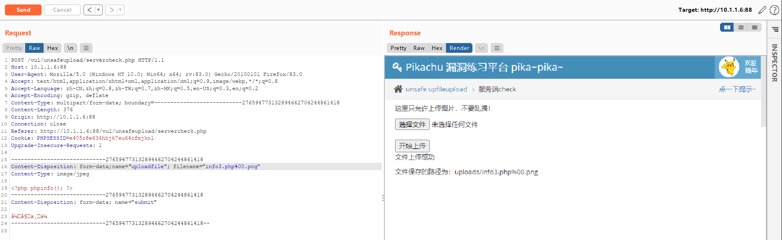
Task: Toggle \n non-printable characters in Response
Action: point(481,48)
